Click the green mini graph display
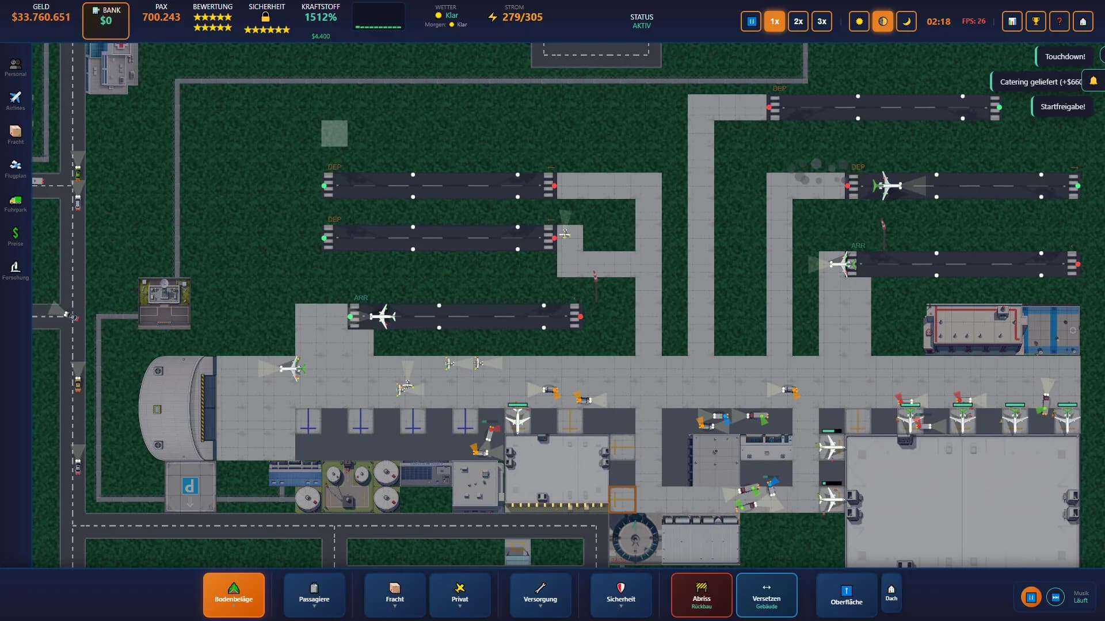The width and height of the screenshot is (1105, 621). click(x=378, y=17)
